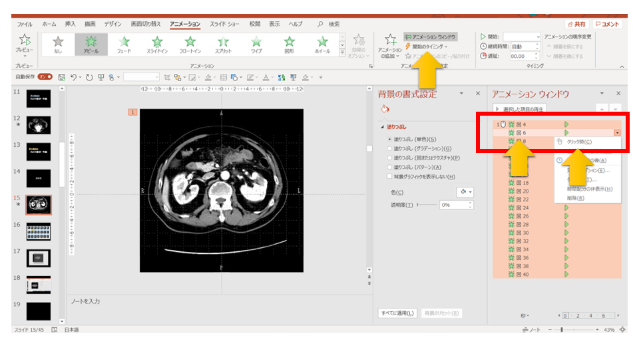This screenshot has height=359, width=639.
Task: Switch to the スライド ショー tab
Action: [224, 24]
